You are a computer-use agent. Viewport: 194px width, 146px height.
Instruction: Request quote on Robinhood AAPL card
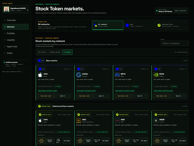(50, 141)
